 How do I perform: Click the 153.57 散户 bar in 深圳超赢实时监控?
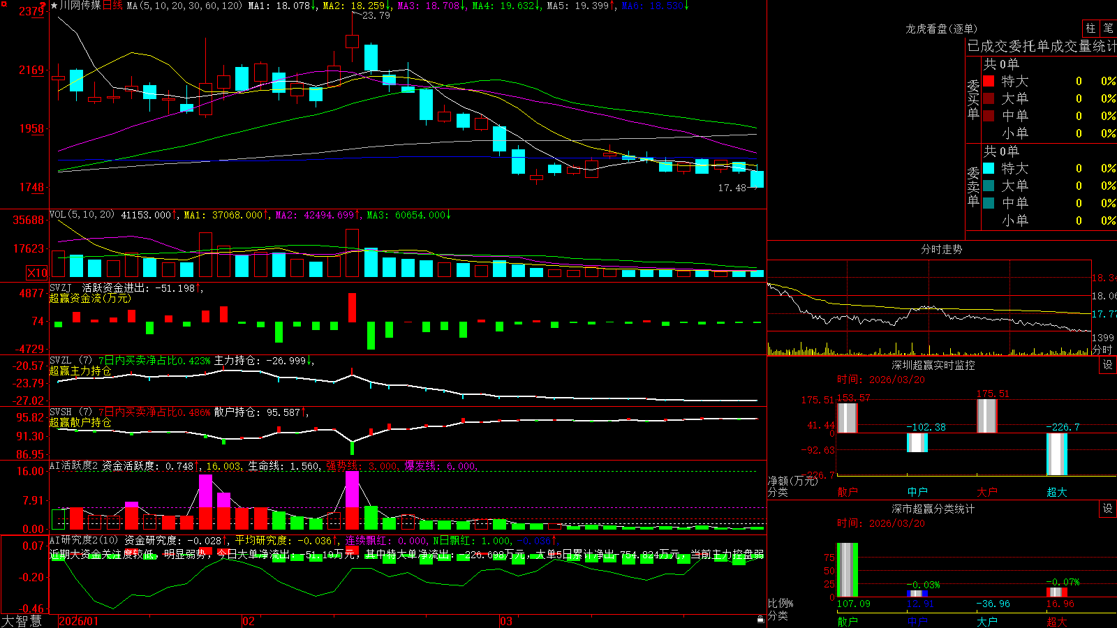pos(847,418)
